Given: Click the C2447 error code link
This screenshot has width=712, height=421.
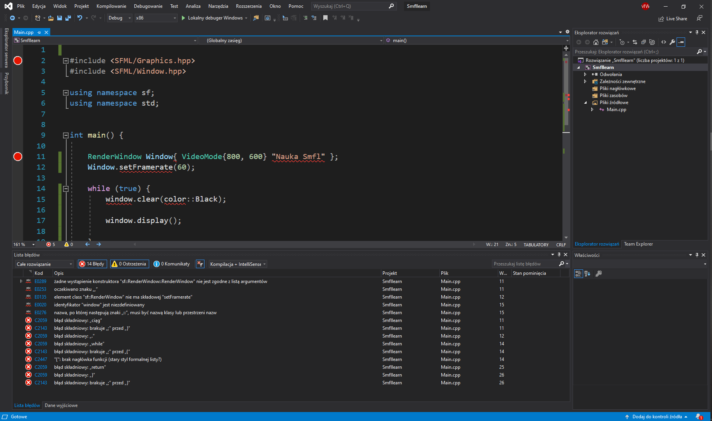Looking at the screenshot, I should (x=41, y=359).
